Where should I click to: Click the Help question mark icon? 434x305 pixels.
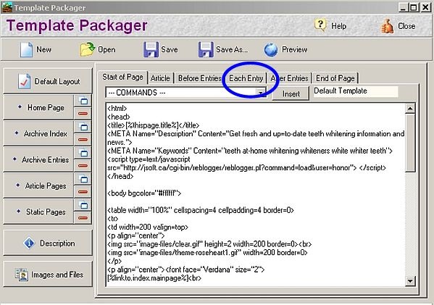point(320,25)
